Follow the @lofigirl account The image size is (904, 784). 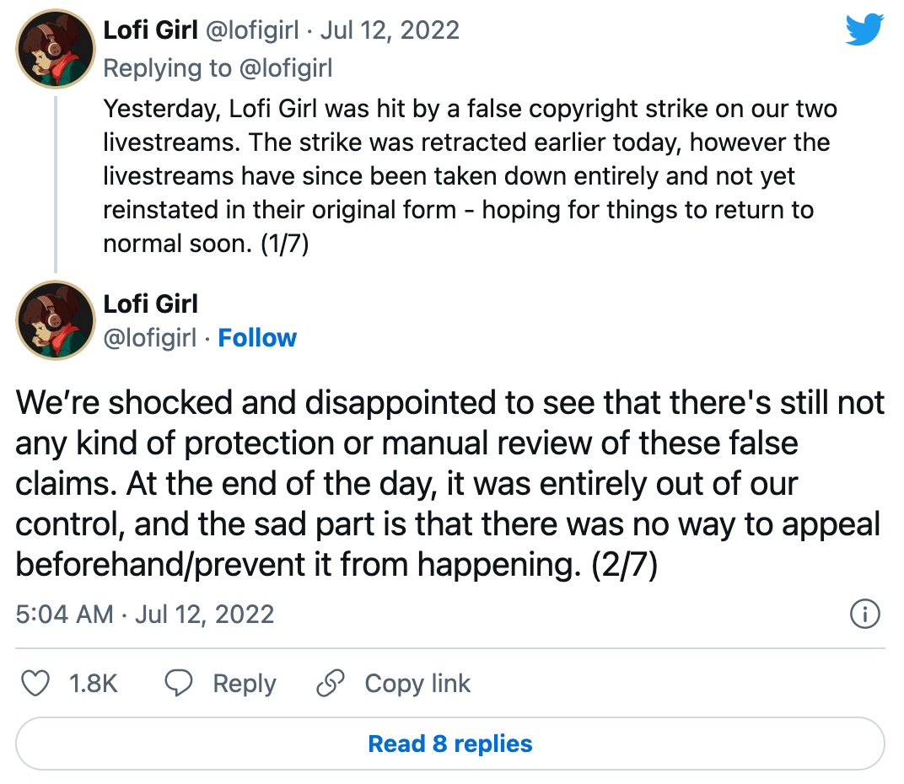coord(257,338)
